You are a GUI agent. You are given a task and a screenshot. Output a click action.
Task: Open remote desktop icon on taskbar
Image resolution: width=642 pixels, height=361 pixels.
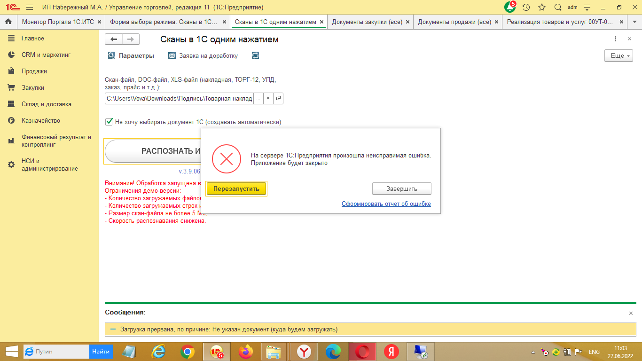pos(421,352)
